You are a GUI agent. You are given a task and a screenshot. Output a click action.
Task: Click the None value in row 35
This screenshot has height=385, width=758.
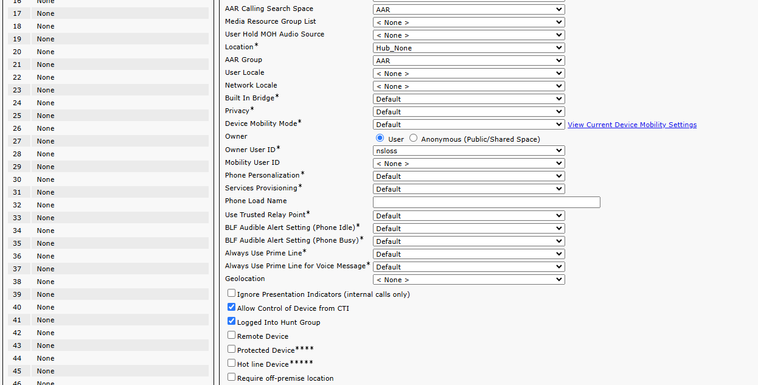46,243
